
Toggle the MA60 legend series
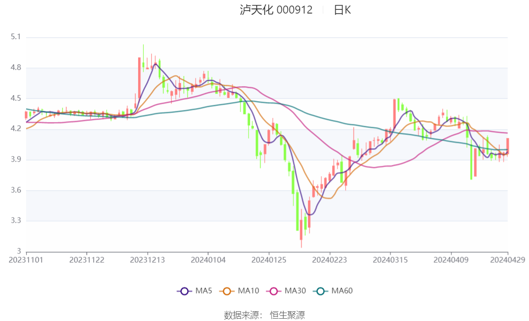(333, 291)
